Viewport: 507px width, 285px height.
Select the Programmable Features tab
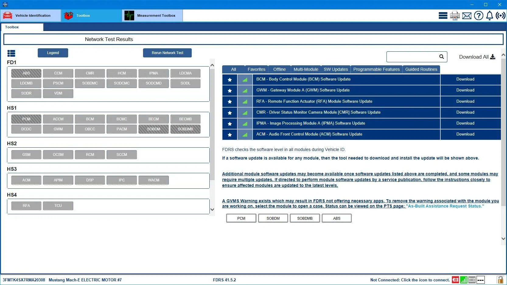(x=376, y=69)
